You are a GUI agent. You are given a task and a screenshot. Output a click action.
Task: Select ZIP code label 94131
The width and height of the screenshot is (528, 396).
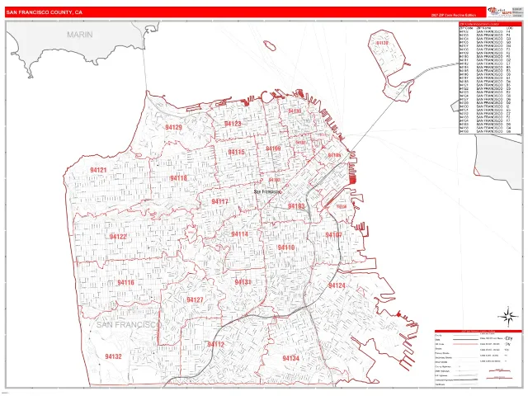[243, 282]
